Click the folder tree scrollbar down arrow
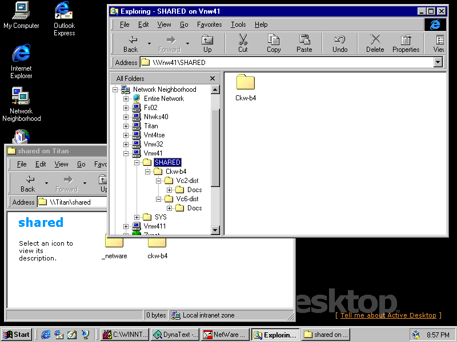 215,230
